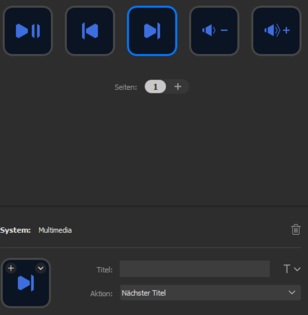This screenshot has height=315, width=308.
Task: Add a new page with plus
Action: coord(178,87)
